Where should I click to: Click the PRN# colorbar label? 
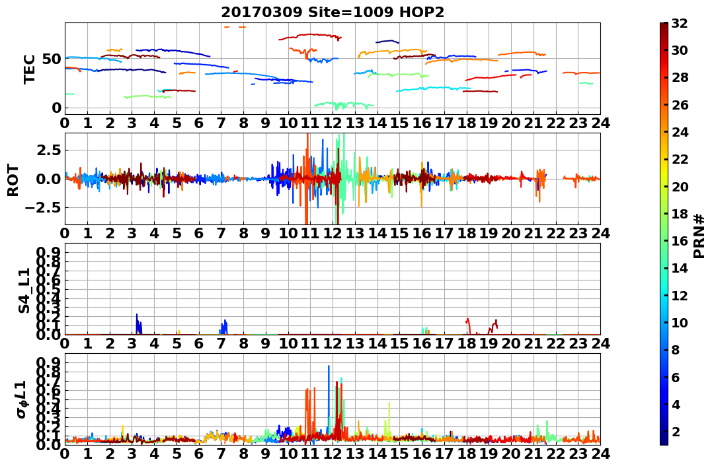pyautogui.click(x=699, y=236)
